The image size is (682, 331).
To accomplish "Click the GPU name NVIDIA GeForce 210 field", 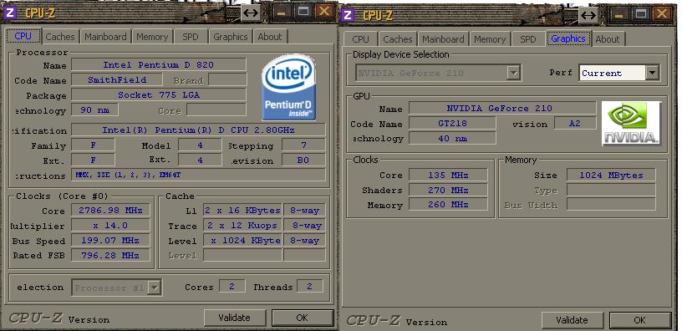I will [502, 109].
